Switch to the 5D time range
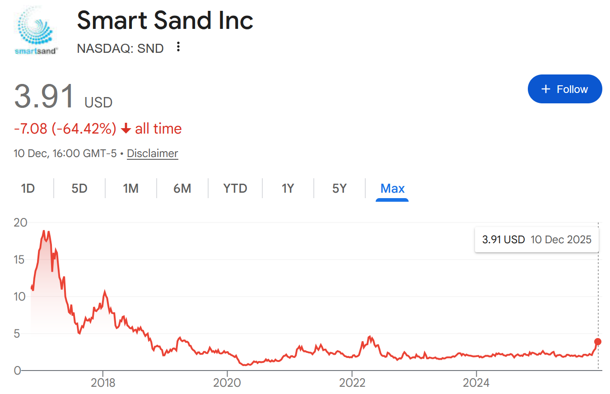The height and width of the screenshot is (394, 610). (x=79, y=188)
